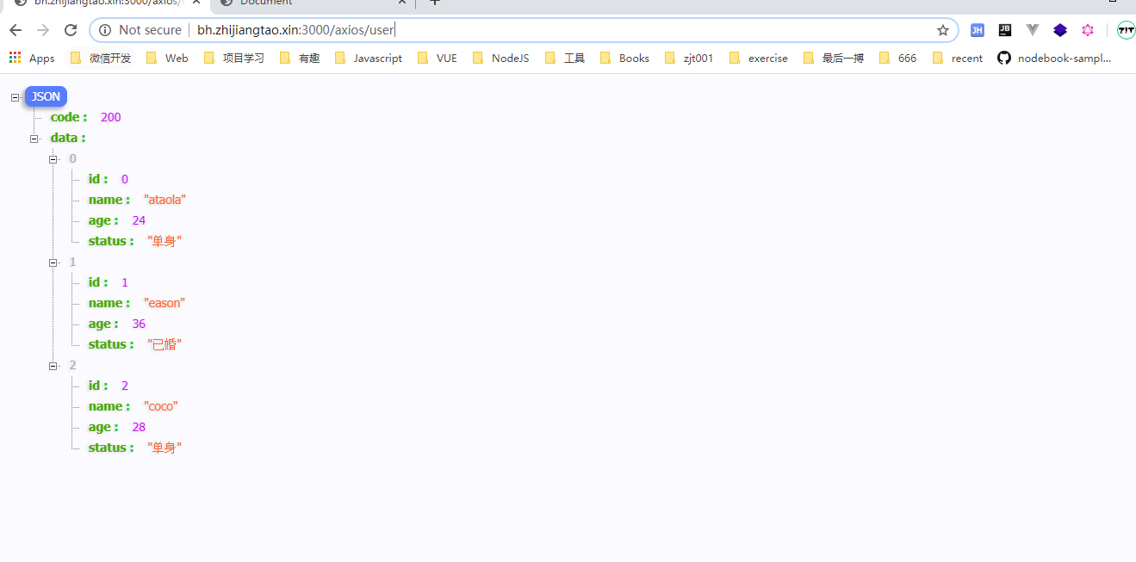Viewport: 1136px width, 562px height.
Task: Open the Not secure site info icon
Action: (x=105, y=30)
